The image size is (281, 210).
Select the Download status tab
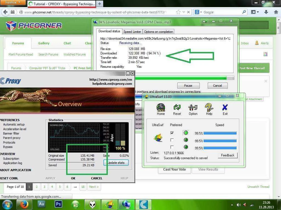click(109, 31)
